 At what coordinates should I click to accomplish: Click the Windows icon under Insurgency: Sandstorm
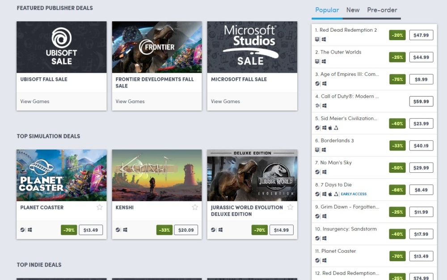point(325,238)
